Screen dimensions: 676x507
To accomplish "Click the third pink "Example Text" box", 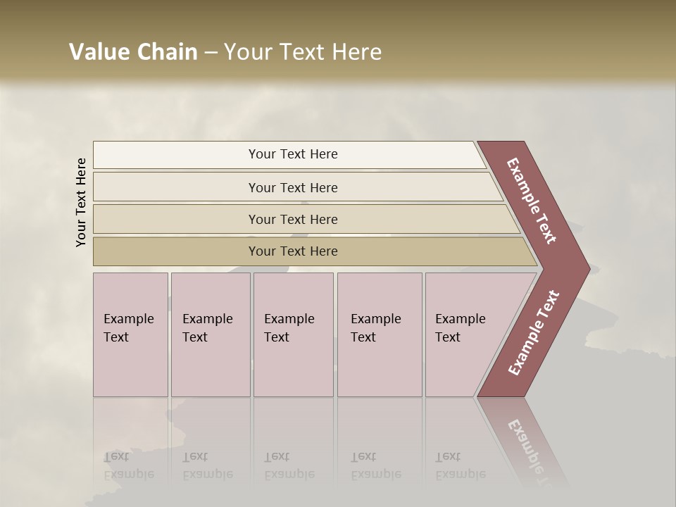I will point(293,334).
